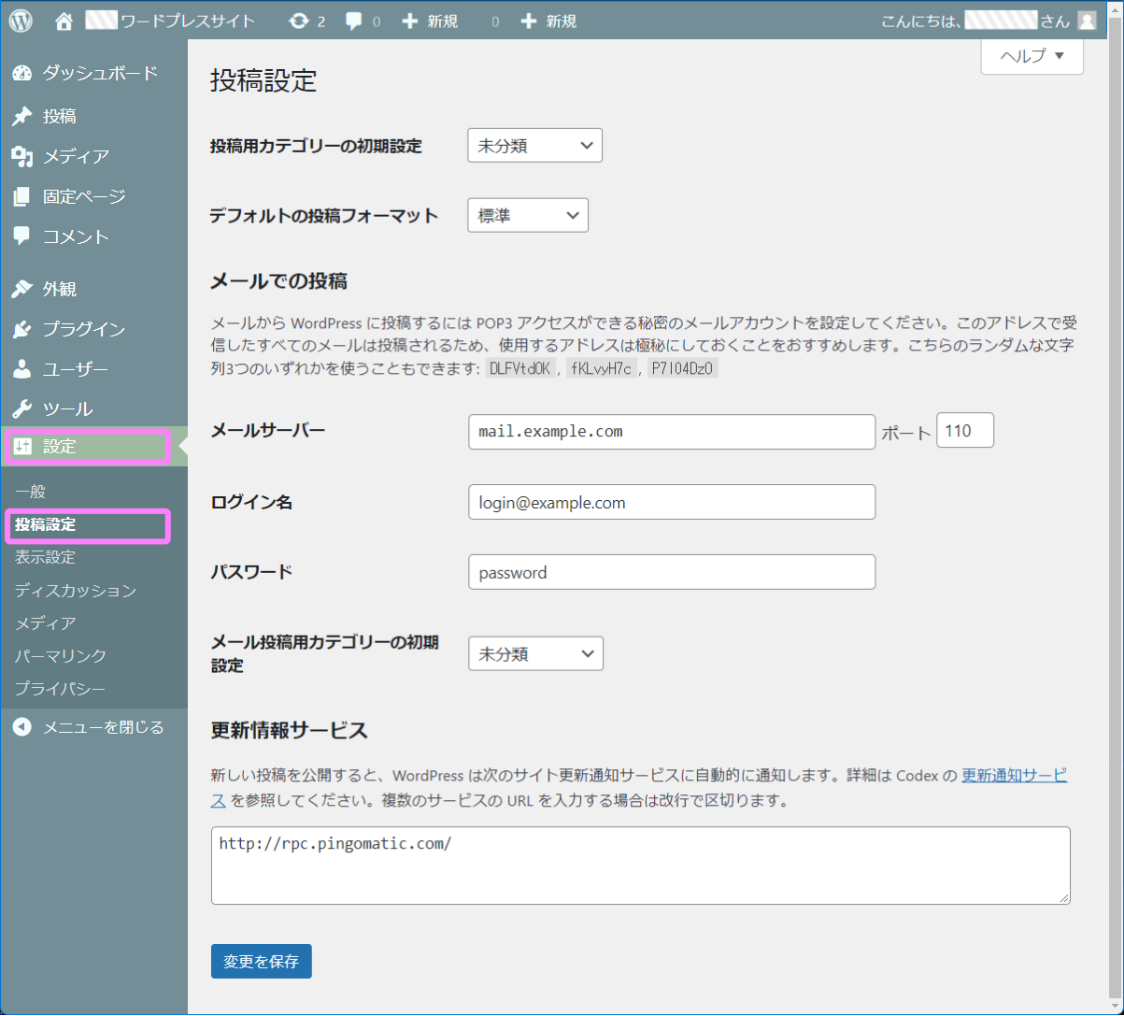Open the WordPress logo menu

[x=19, y=20]
